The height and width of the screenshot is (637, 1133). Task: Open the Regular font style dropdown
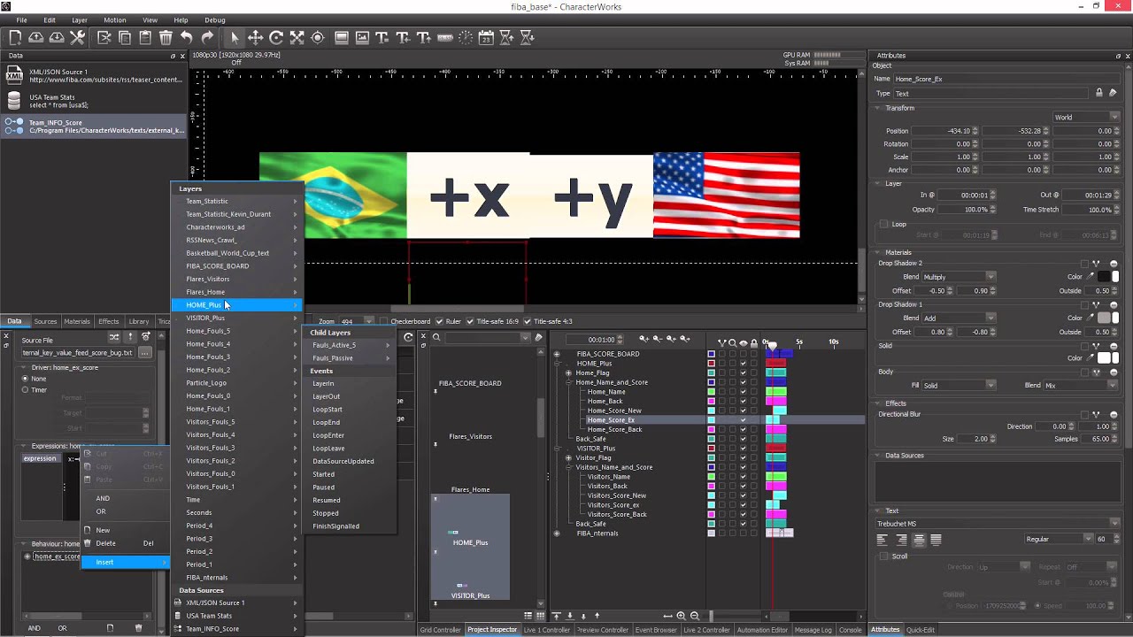[1059, 539]
